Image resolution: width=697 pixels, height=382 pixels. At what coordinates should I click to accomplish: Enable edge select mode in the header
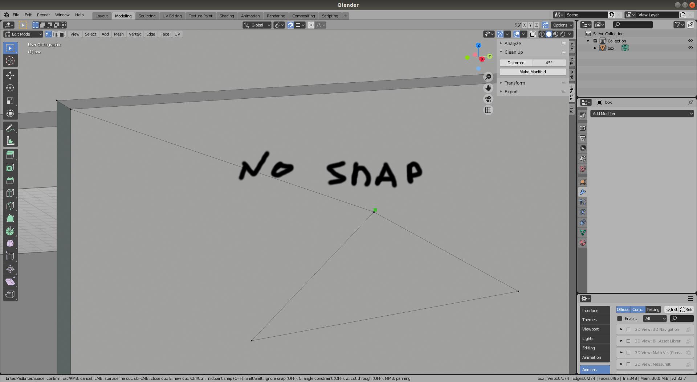(56, 34)
